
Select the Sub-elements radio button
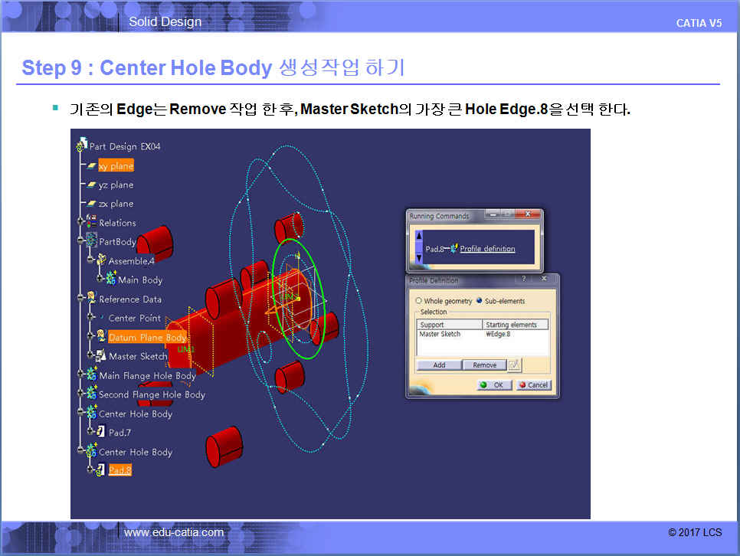click(x=480, y=301)
